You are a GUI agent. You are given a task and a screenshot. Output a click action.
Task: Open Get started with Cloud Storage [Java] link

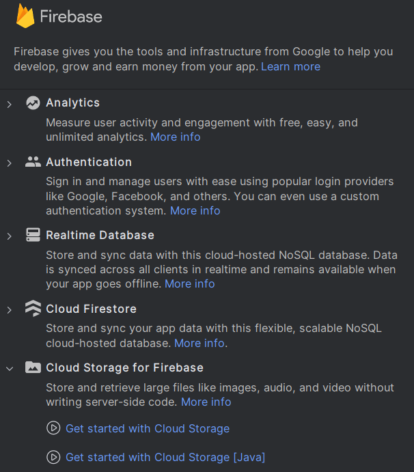point(165,458)
